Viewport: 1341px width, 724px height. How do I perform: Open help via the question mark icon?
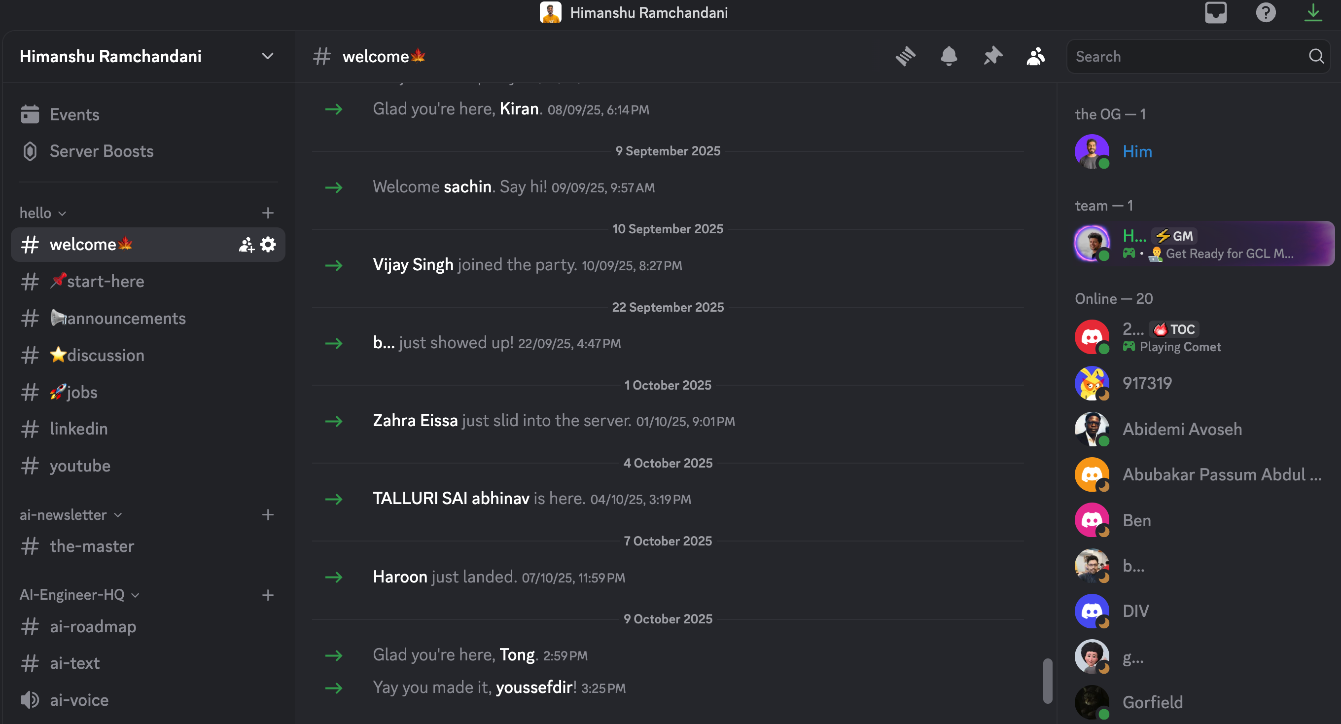coord(1266,12)
